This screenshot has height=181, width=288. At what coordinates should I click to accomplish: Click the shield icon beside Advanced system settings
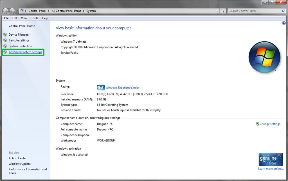click(x=5, y=52)
